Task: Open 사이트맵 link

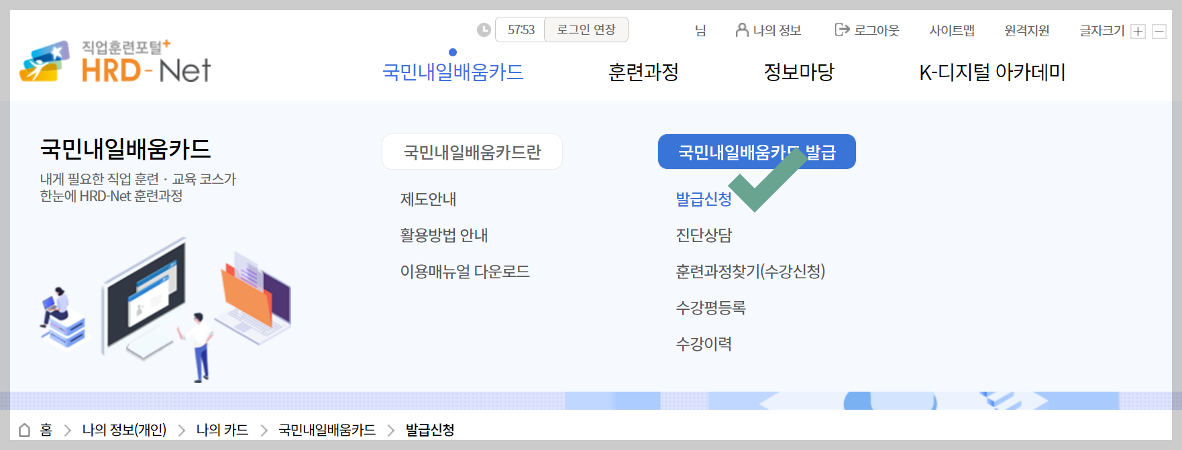Action: [952, 30]
